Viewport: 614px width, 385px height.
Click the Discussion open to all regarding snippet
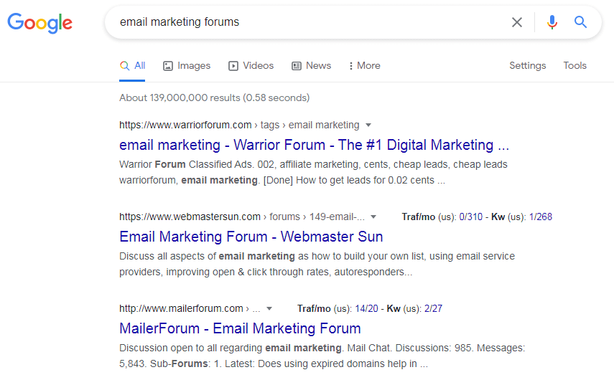coord(322,356)
